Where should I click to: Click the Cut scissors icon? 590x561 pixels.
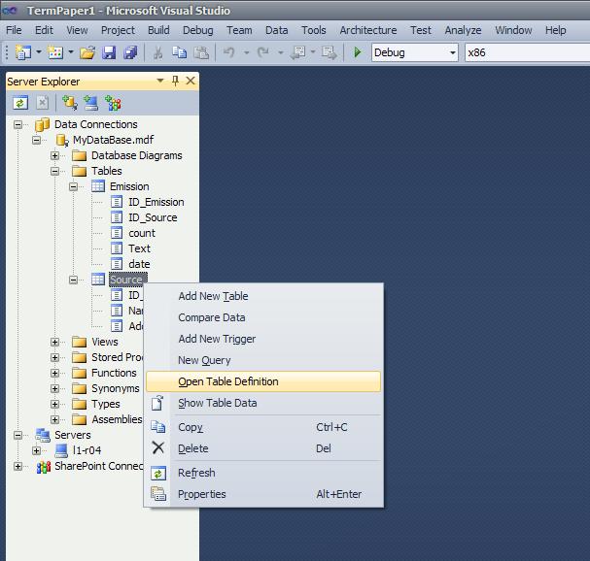pyautogui.click(x=158, y=52)
